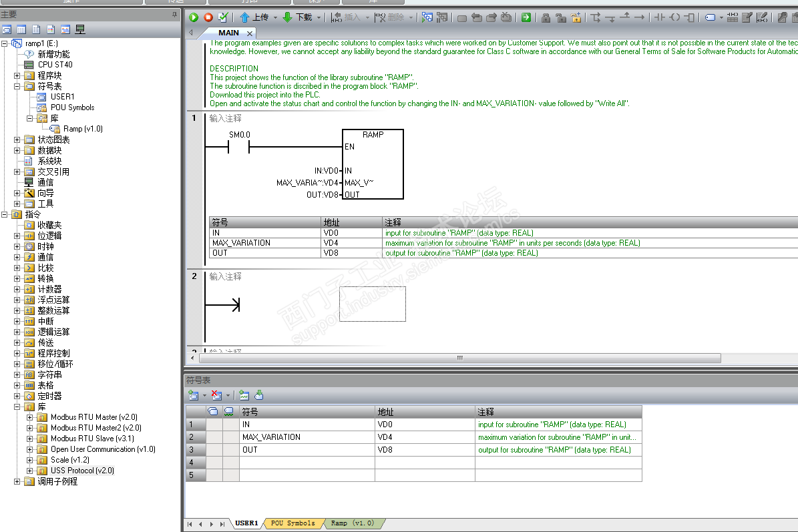
Task: Click the data block icon in project toolbar
Action: [x=36, y=29]
